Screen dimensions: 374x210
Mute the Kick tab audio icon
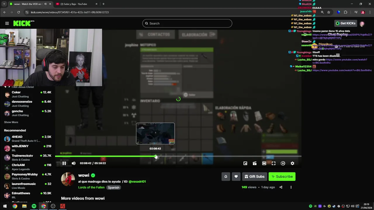(45, 4)
